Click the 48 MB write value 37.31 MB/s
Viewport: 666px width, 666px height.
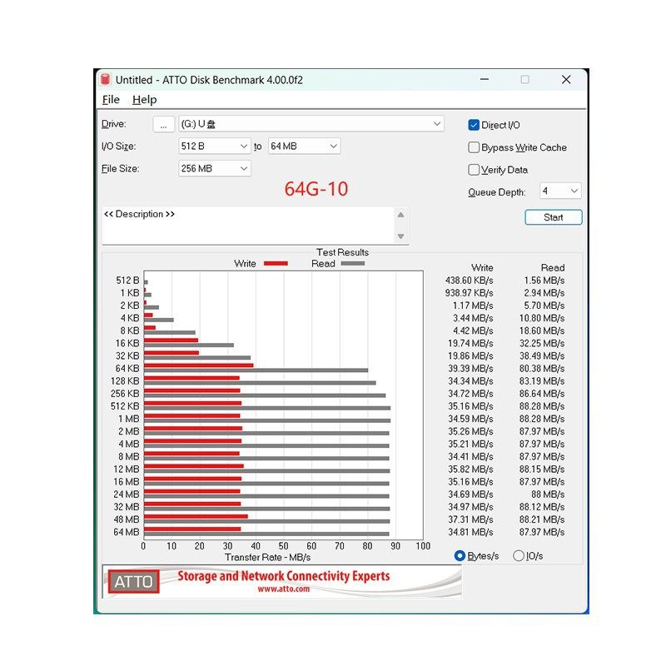point(470,519)
